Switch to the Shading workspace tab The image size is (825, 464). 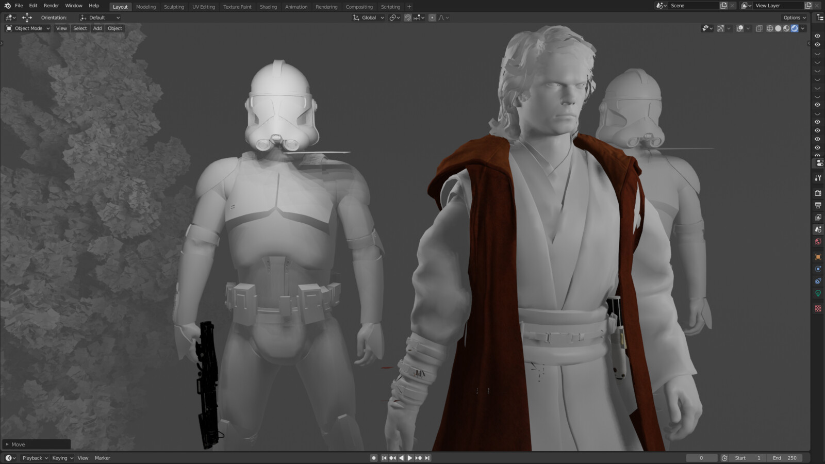(x=268, y=7)
